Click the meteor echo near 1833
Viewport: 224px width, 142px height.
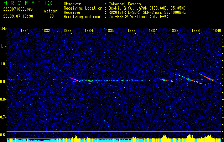pos(75,80)
